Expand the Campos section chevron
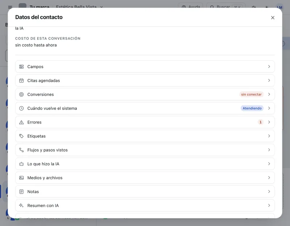290x226 pixels. point(269,66)
